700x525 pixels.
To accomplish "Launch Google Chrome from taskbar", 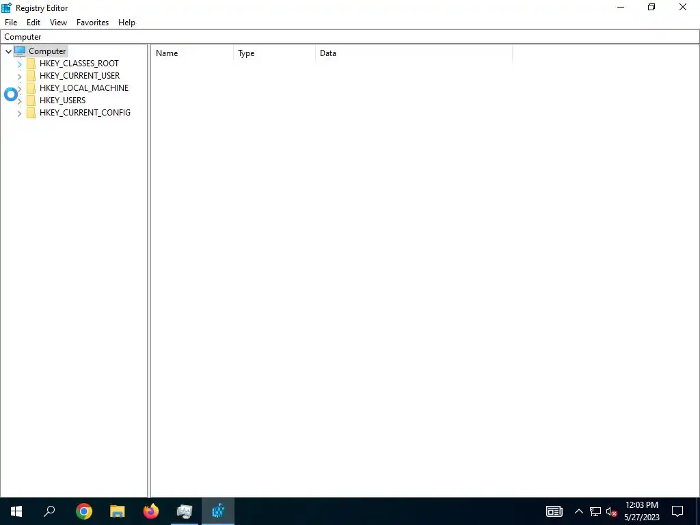I will pos(84,511).
